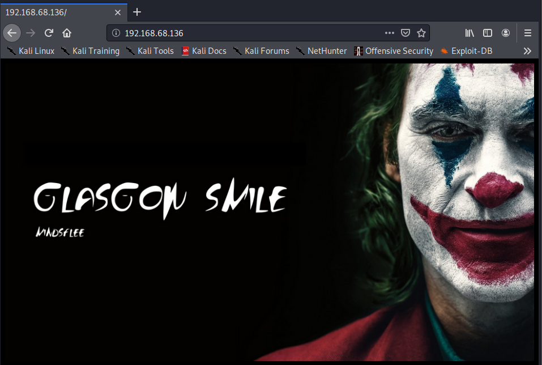542x365 pixels.
Task: Open the Kali Linux bookmark
Action: 31,51
